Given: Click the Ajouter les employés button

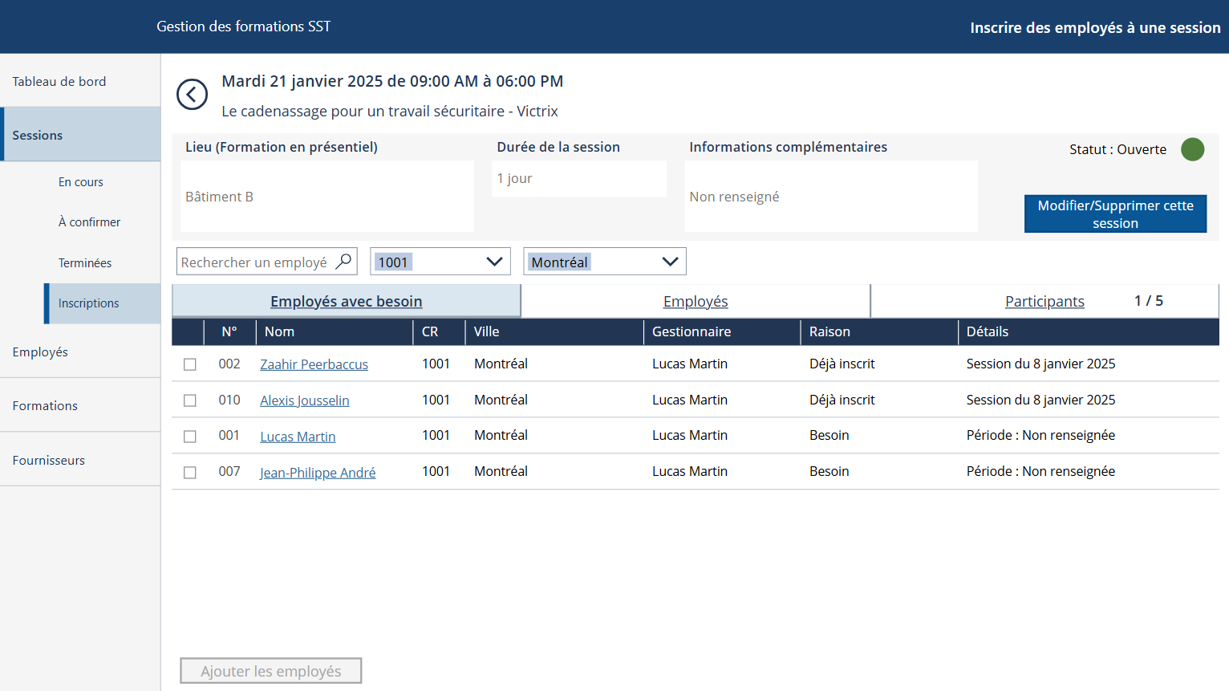Looking at the screenshot, I should pyautogui.click(x=271, y=671).
